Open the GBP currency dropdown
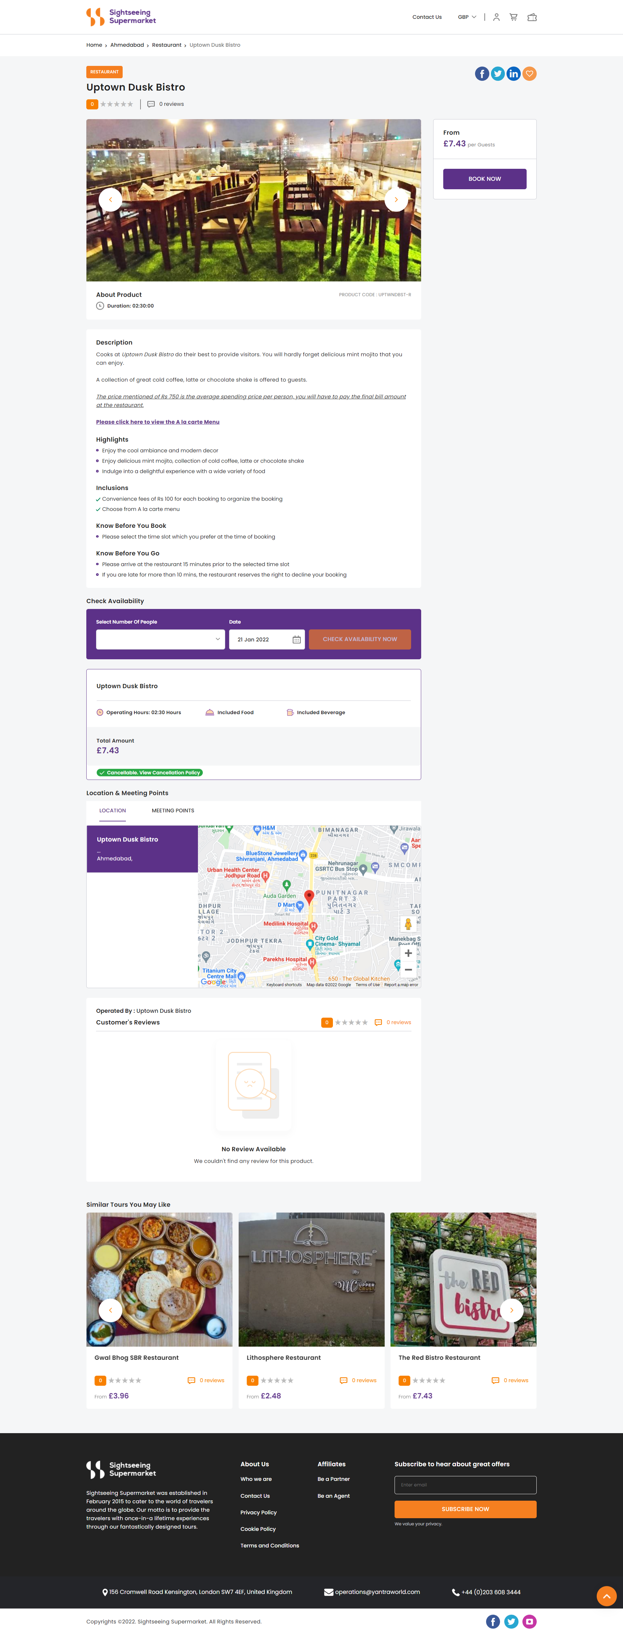623x1637 pixels. pyautogui.click(x=467, y=17)
